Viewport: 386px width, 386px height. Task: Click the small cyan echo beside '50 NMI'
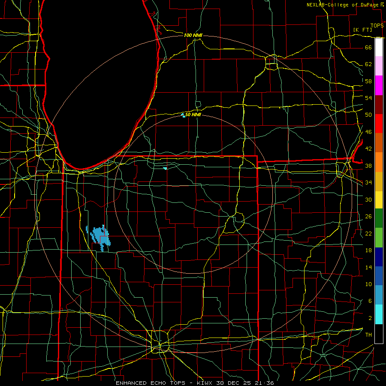coord(183,115)
